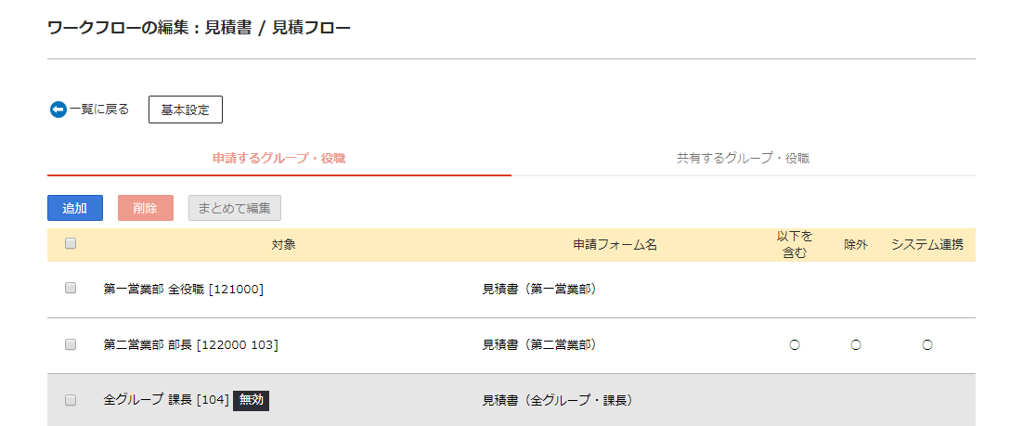
Task: Click the blue 追加 button
Action: point(75,208)
